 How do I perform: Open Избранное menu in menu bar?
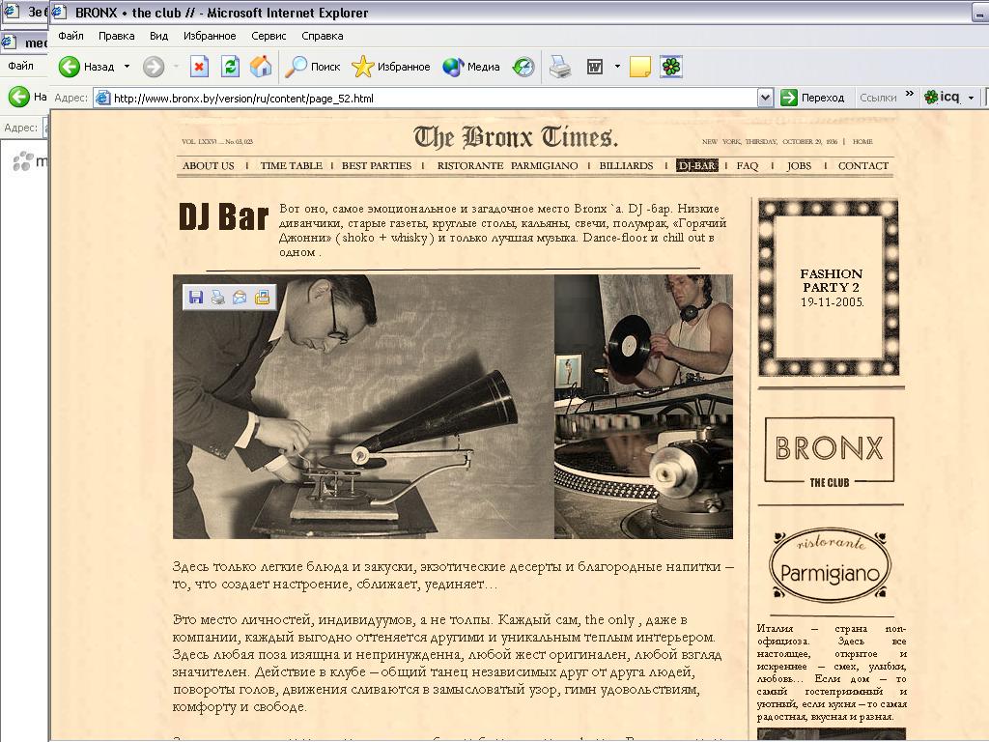coord(210,36)
